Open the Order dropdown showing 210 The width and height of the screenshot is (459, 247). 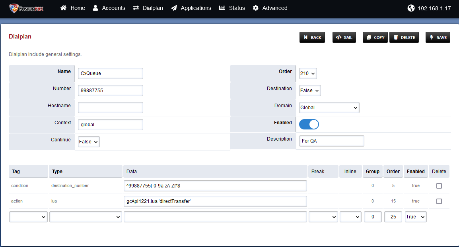[308, 73]
